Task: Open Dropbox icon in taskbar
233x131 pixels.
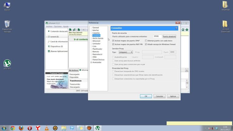Action: click(72, 128)
